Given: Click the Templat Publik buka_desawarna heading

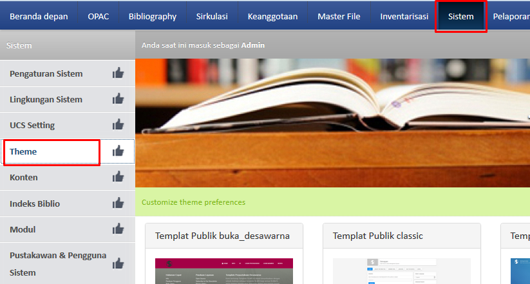Looking at the screenshot, I should pos(222,236).
